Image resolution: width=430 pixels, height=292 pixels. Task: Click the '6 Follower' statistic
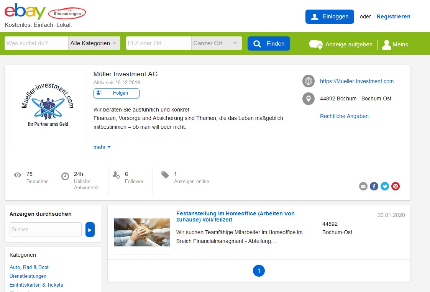coord(134,178)
